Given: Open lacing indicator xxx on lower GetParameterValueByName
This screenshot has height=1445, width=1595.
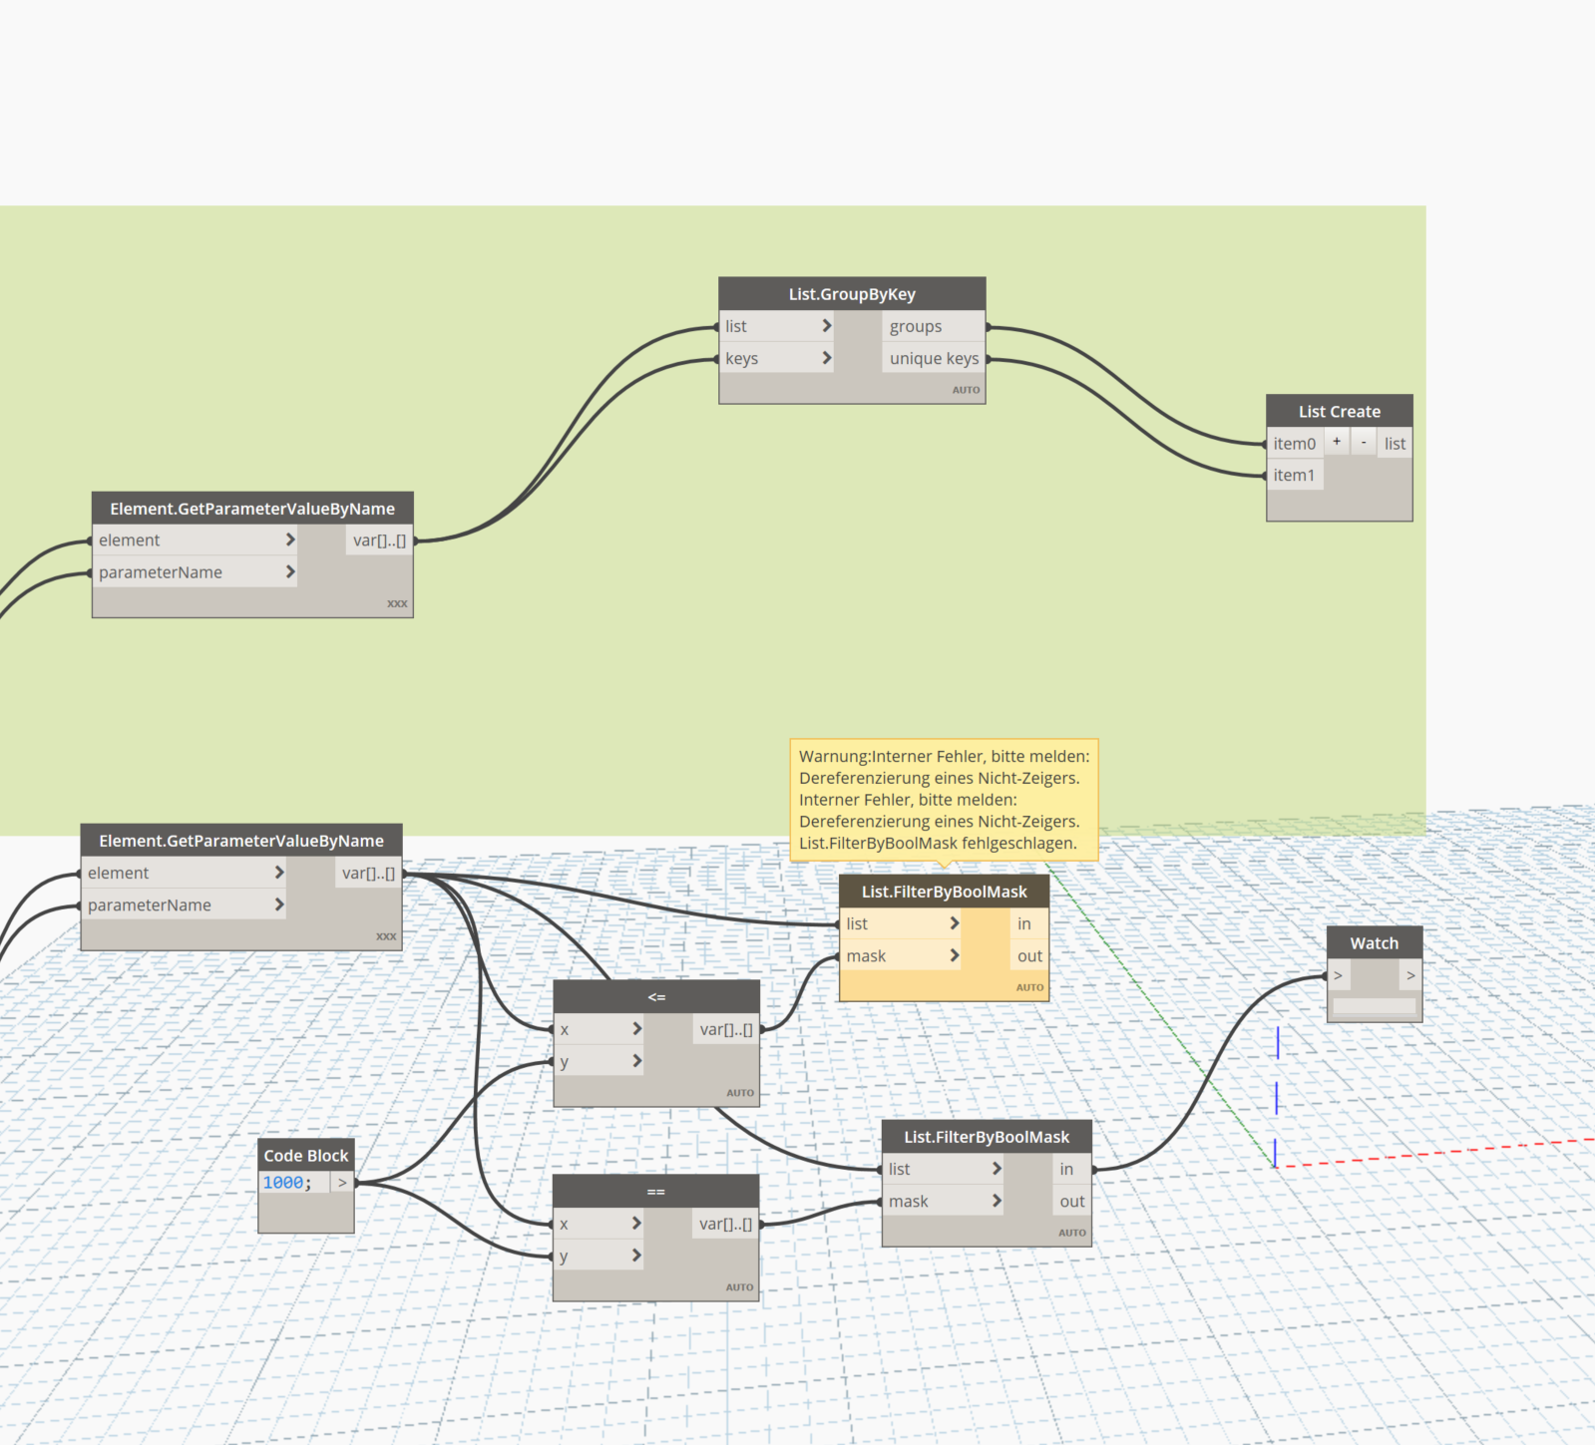Looking at the screenshot, I should click(x=386, y=936).
